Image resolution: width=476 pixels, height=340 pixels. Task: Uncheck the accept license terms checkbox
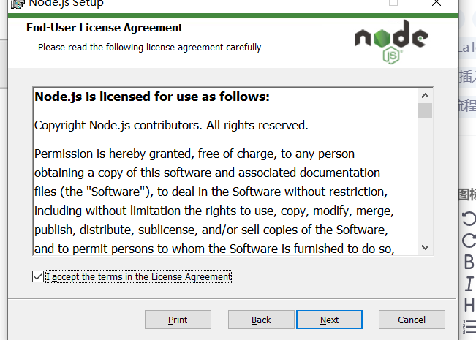[x=38, y=276]
